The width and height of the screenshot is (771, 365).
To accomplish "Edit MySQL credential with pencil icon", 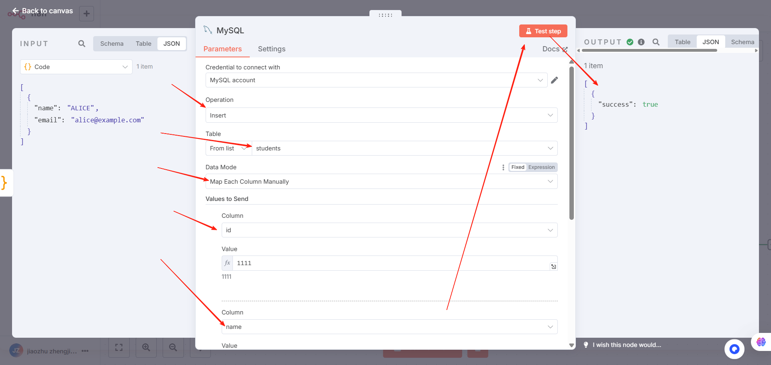I will (x=555, y=80).
